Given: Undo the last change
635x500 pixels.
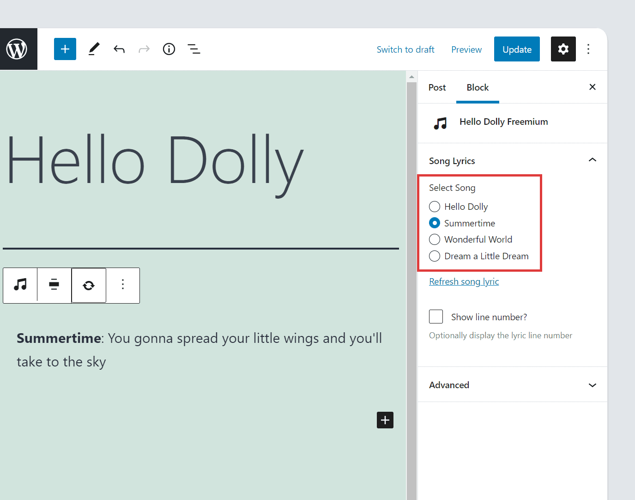Looking at the screenshot, I should 119,49.
